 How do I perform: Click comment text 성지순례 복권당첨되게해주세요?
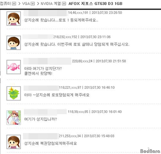[x=50, y=143]
